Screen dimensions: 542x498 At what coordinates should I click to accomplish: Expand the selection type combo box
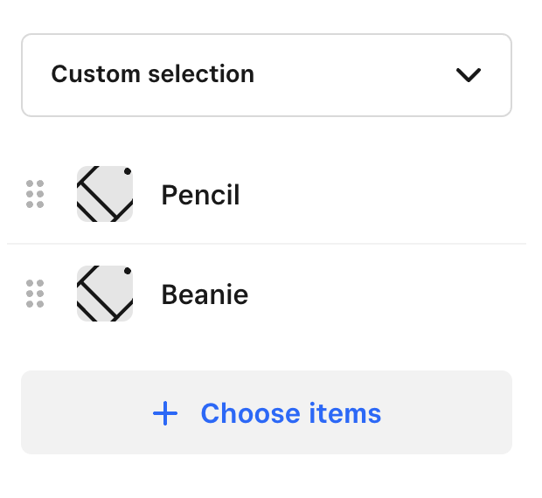267,75
